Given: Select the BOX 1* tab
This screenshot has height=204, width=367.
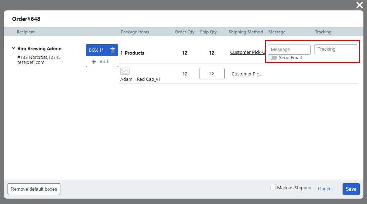Looking at the screenshot, I should pos(96,50).
